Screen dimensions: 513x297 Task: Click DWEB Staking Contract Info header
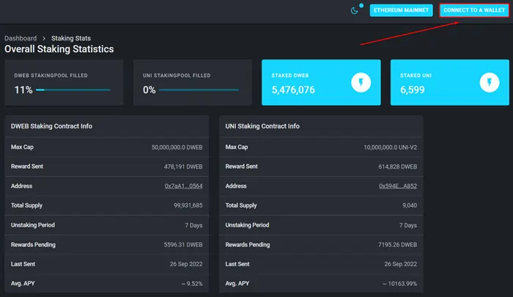pyautogui.click(x=51, y=126)
